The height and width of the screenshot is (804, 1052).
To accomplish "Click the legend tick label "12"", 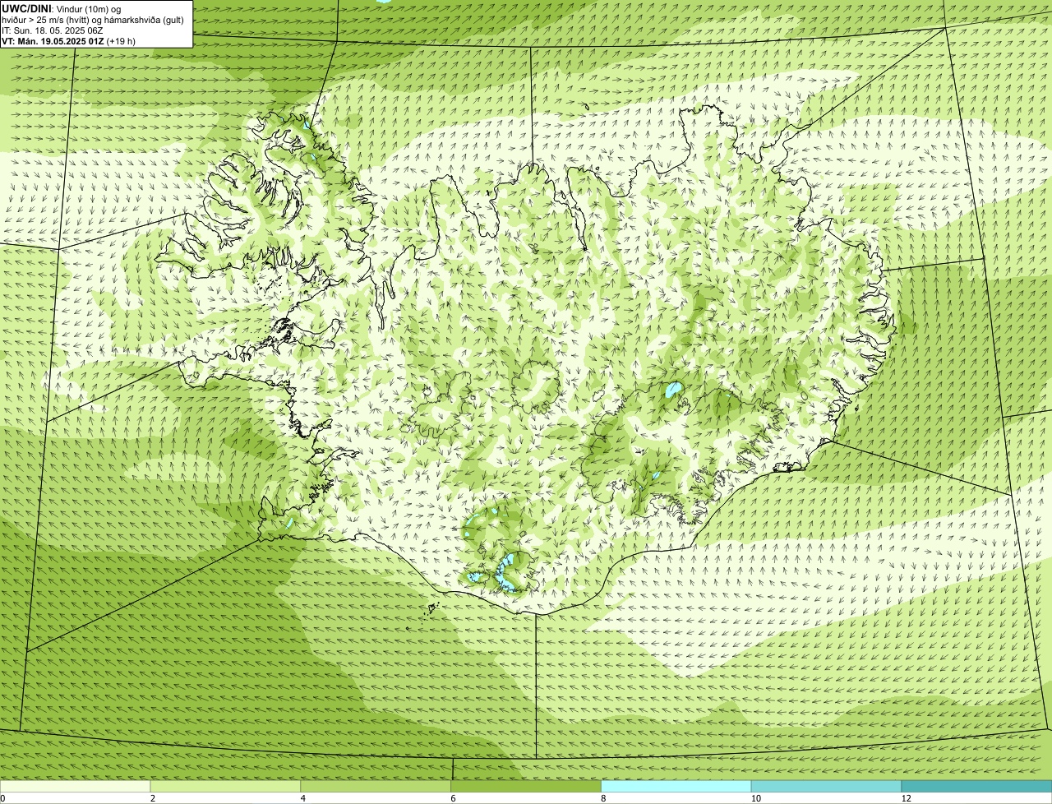I will pyautogui.click(x=905, y=798).
